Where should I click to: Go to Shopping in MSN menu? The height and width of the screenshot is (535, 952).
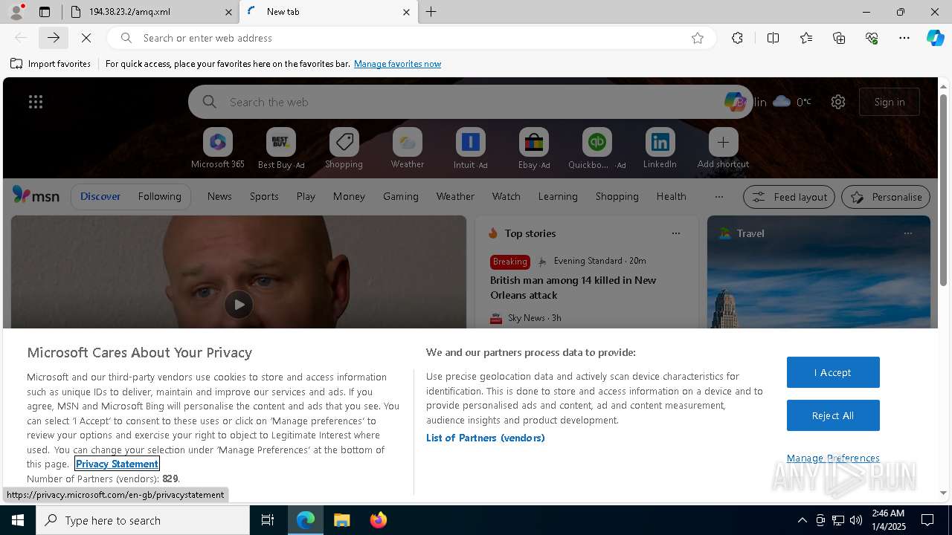(617, 196)
